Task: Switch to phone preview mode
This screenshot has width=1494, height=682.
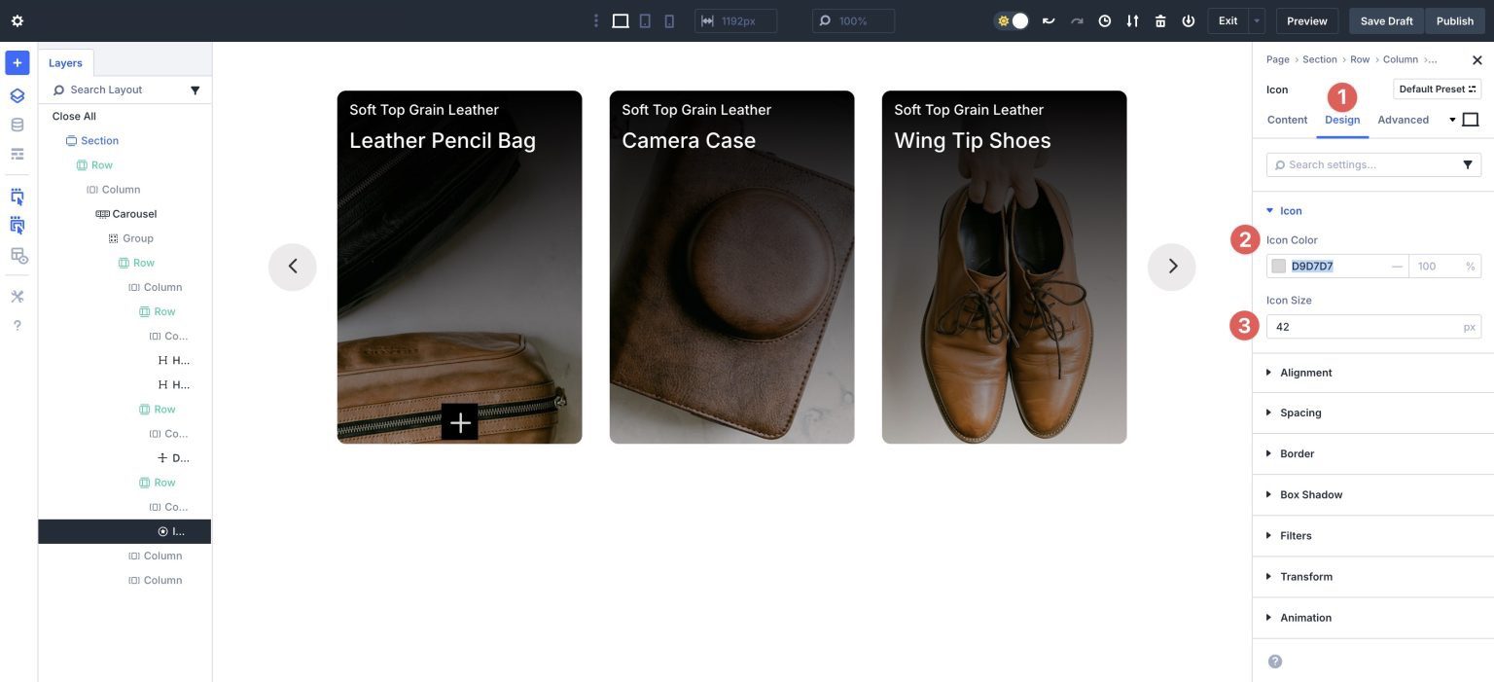Action: (669, 20)
